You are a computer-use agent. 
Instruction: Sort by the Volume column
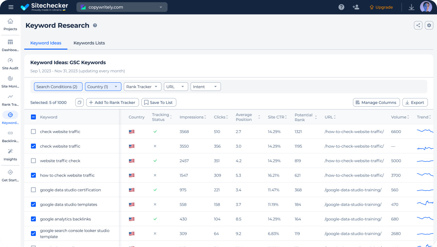tap(400, 117)
